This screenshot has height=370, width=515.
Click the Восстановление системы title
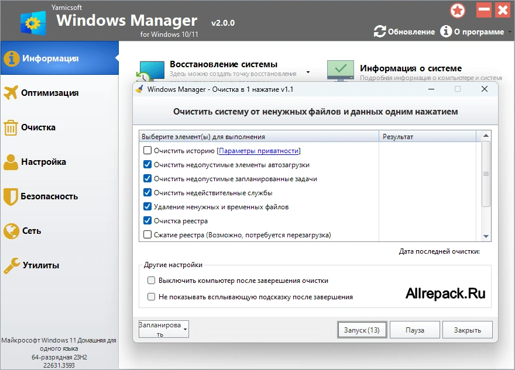(x=224, y=64)
